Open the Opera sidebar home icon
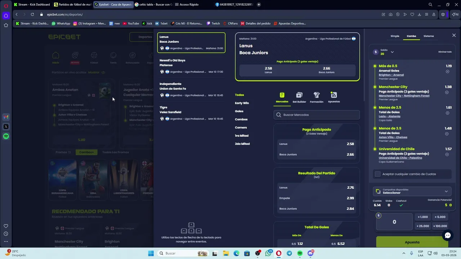Viewport: 461px width, 259px height. pyautogui.click(x=6, y=15)
